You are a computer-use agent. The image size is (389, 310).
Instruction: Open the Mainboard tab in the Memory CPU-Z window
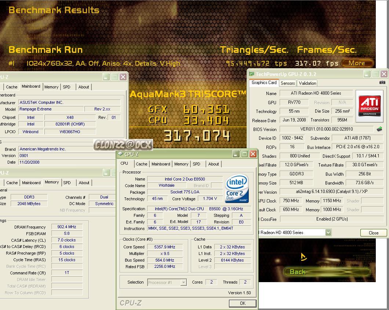point(31,183)
